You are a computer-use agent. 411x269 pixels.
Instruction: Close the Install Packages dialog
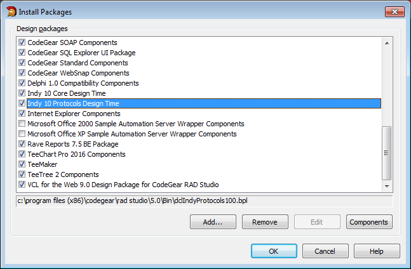pos(394,12)
